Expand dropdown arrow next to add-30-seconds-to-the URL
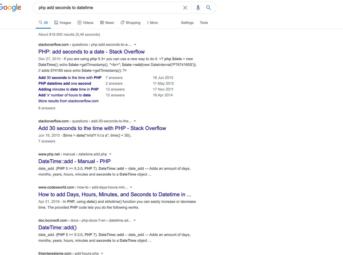Image resolution: width=343 pixels, height=255 pixels. 135,121
